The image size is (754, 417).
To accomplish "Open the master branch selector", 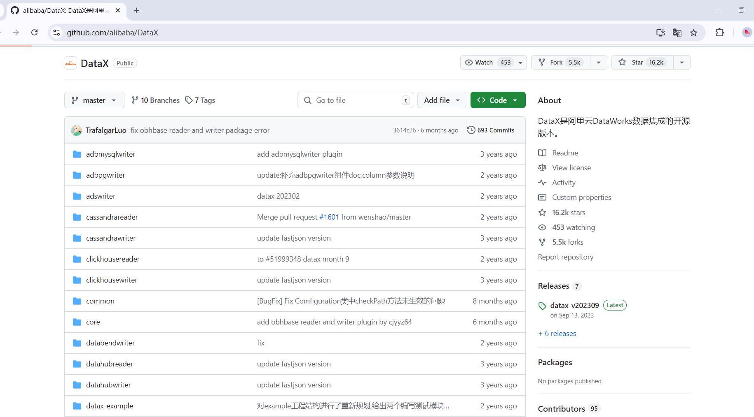I will pos(94,100).
